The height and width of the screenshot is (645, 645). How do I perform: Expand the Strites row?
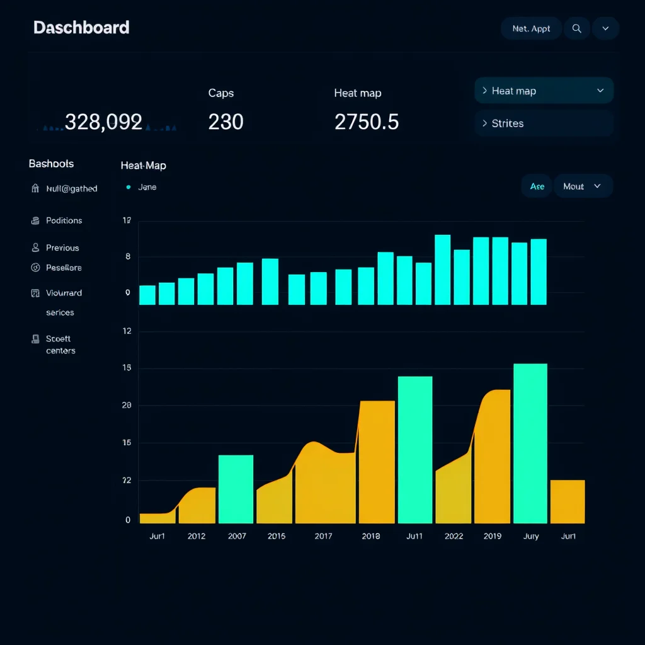(x=544, y=123)
